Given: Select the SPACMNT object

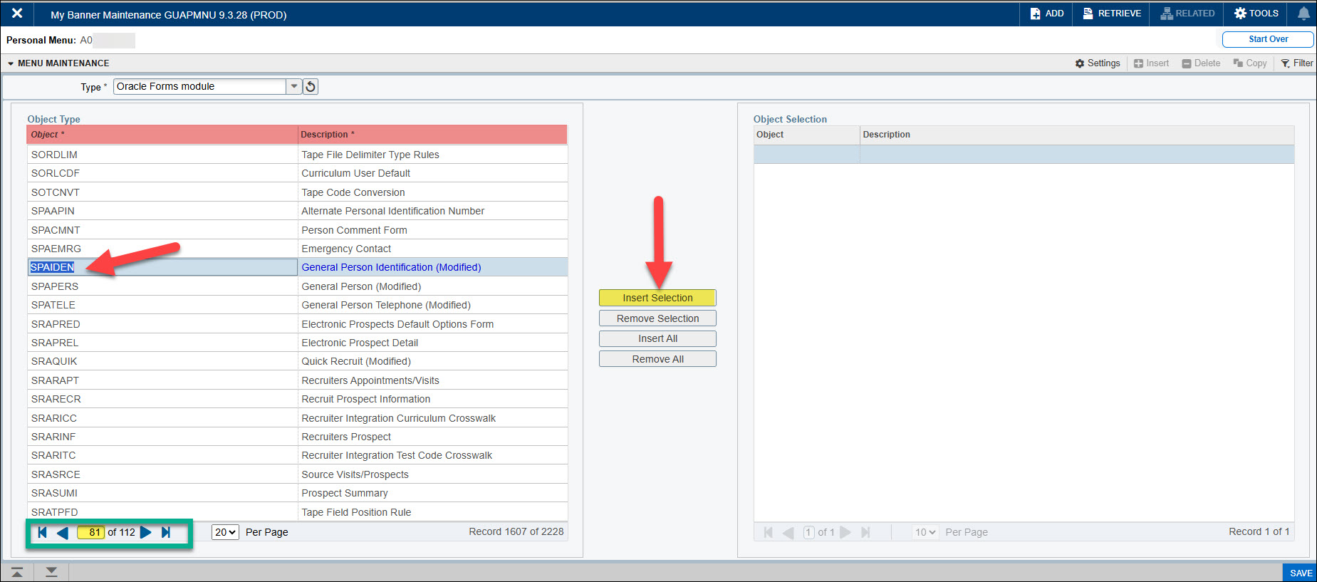Looking at the screenshot, I should pos(162,230).
